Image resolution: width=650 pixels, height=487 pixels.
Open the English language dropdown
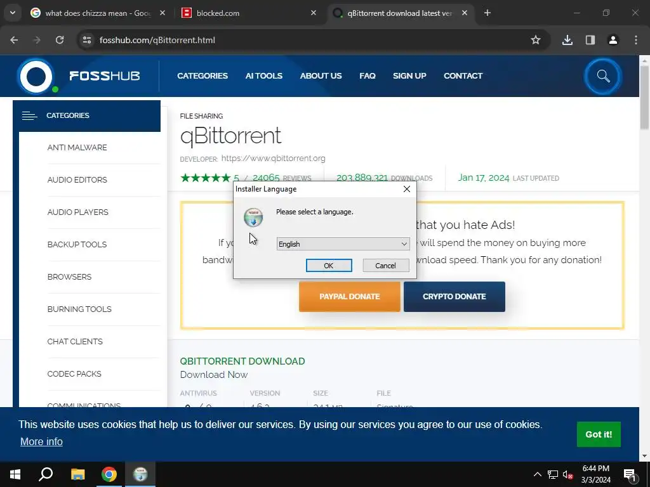343,244
